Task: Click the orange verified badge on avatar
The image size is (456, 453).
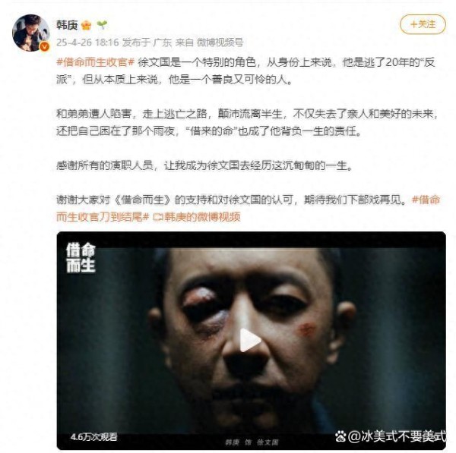Action: tap(44, 46)
